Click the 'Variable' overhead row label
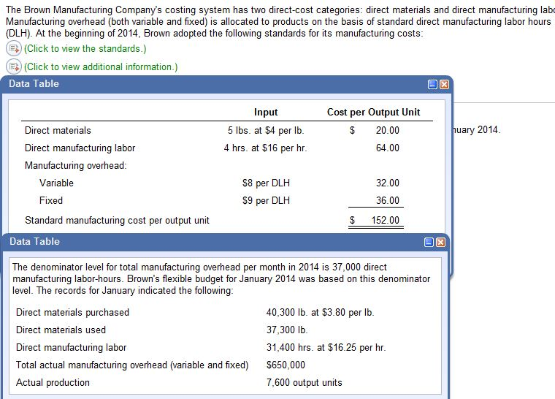The image size is (555, 399). (57, 183)
